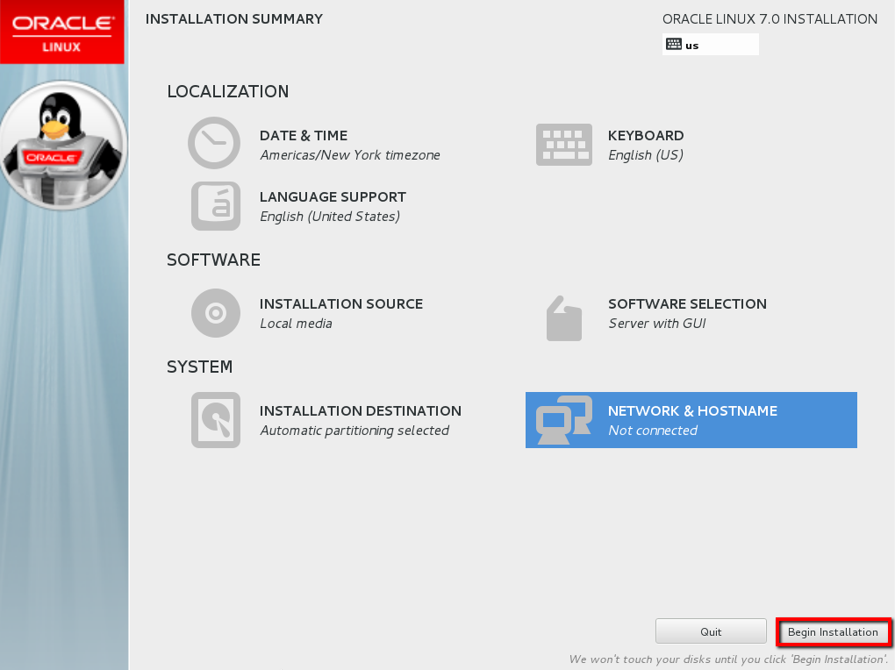Open the Network & Hostname computers icon
Image resolution: width=895 pixels, height=670 pixels.
564,420
